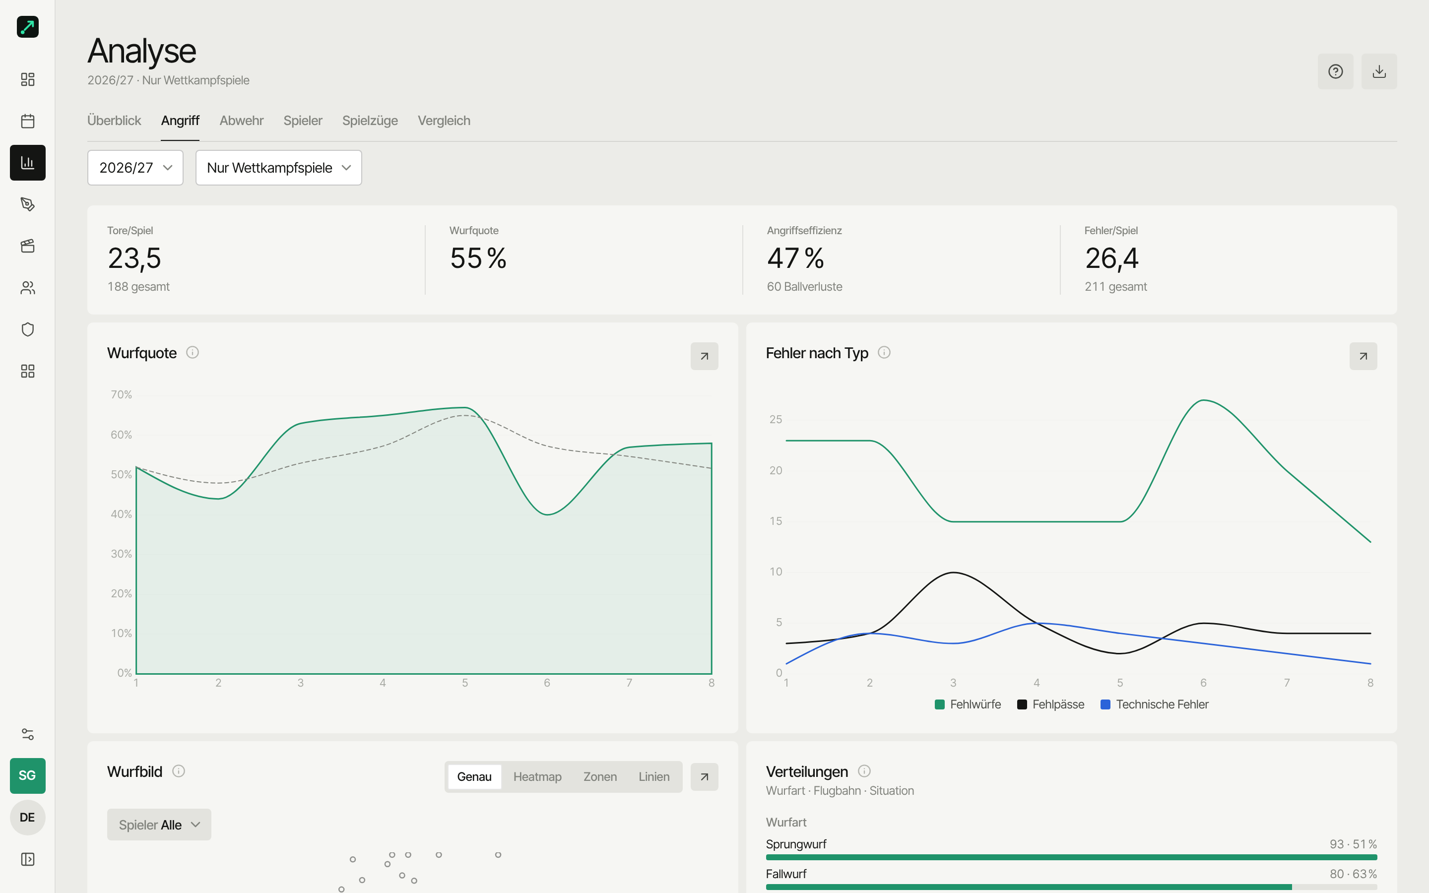The image size is (1429, 893).
Task: Switch Wurfbild to Zonen view
Action: [600, 776]
